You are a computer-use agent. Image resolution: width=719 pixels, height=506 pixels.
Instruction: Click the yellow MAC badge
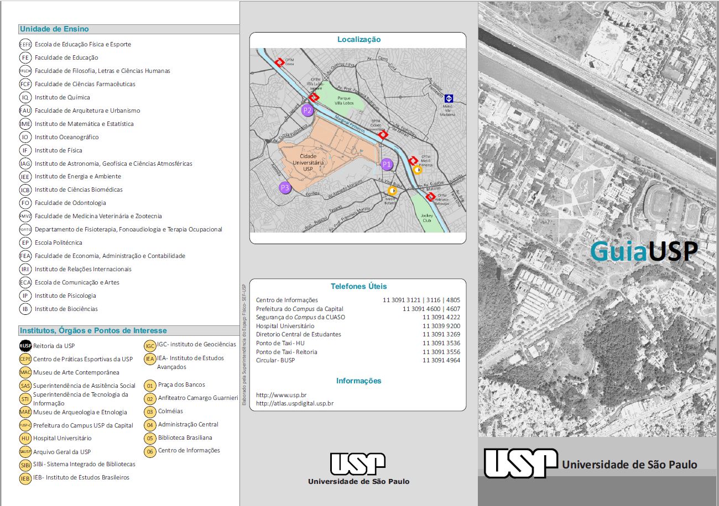point(25,372)
